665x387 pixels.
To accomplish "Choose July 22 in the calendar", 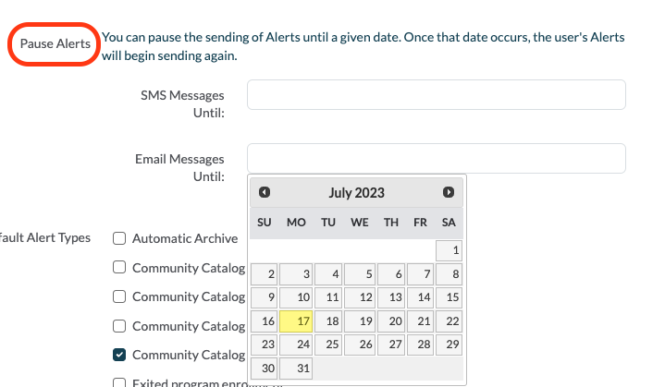I will click(449, 321).
